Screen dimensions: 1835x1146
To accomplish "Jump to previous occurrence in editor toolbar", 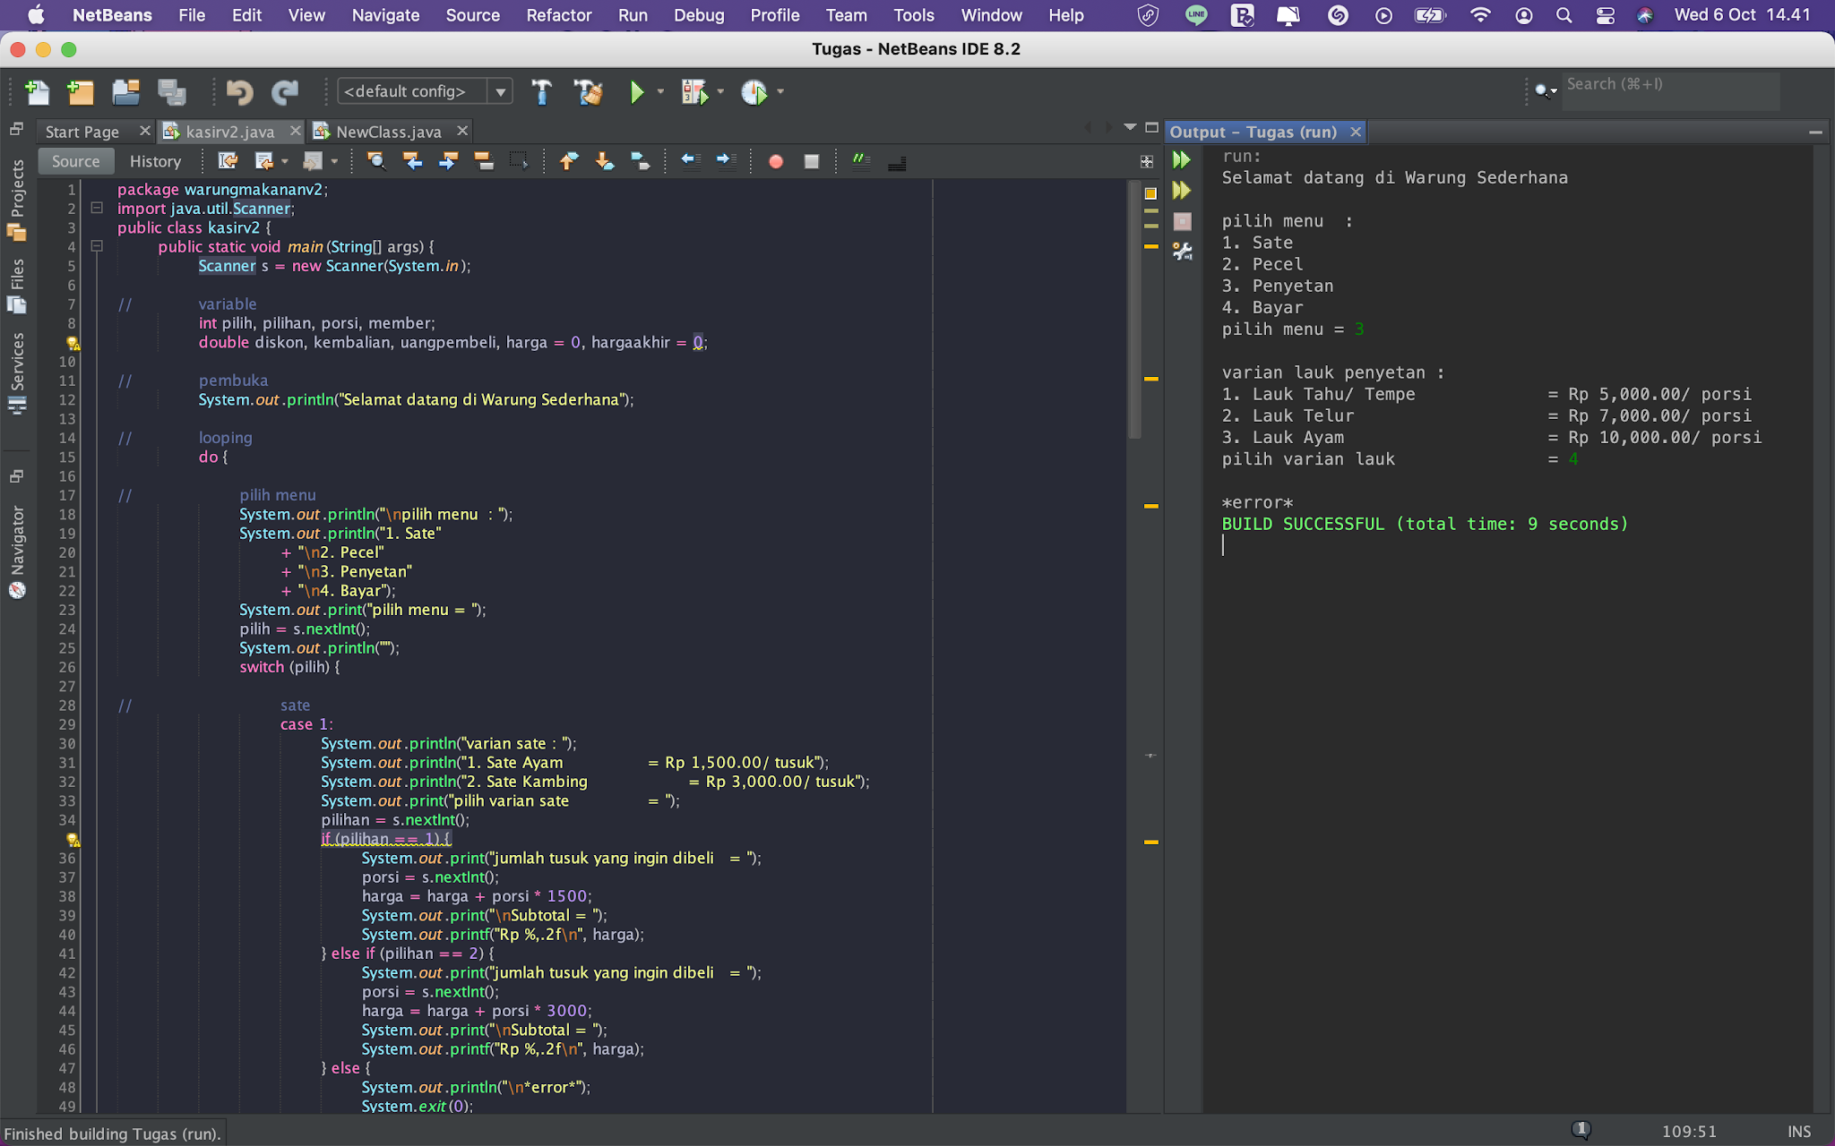I will click(412, 161).
